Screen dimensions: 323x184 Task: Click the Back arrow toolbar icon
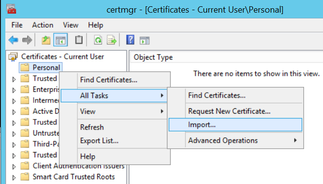pyautogui.click(x=14, y=40)
